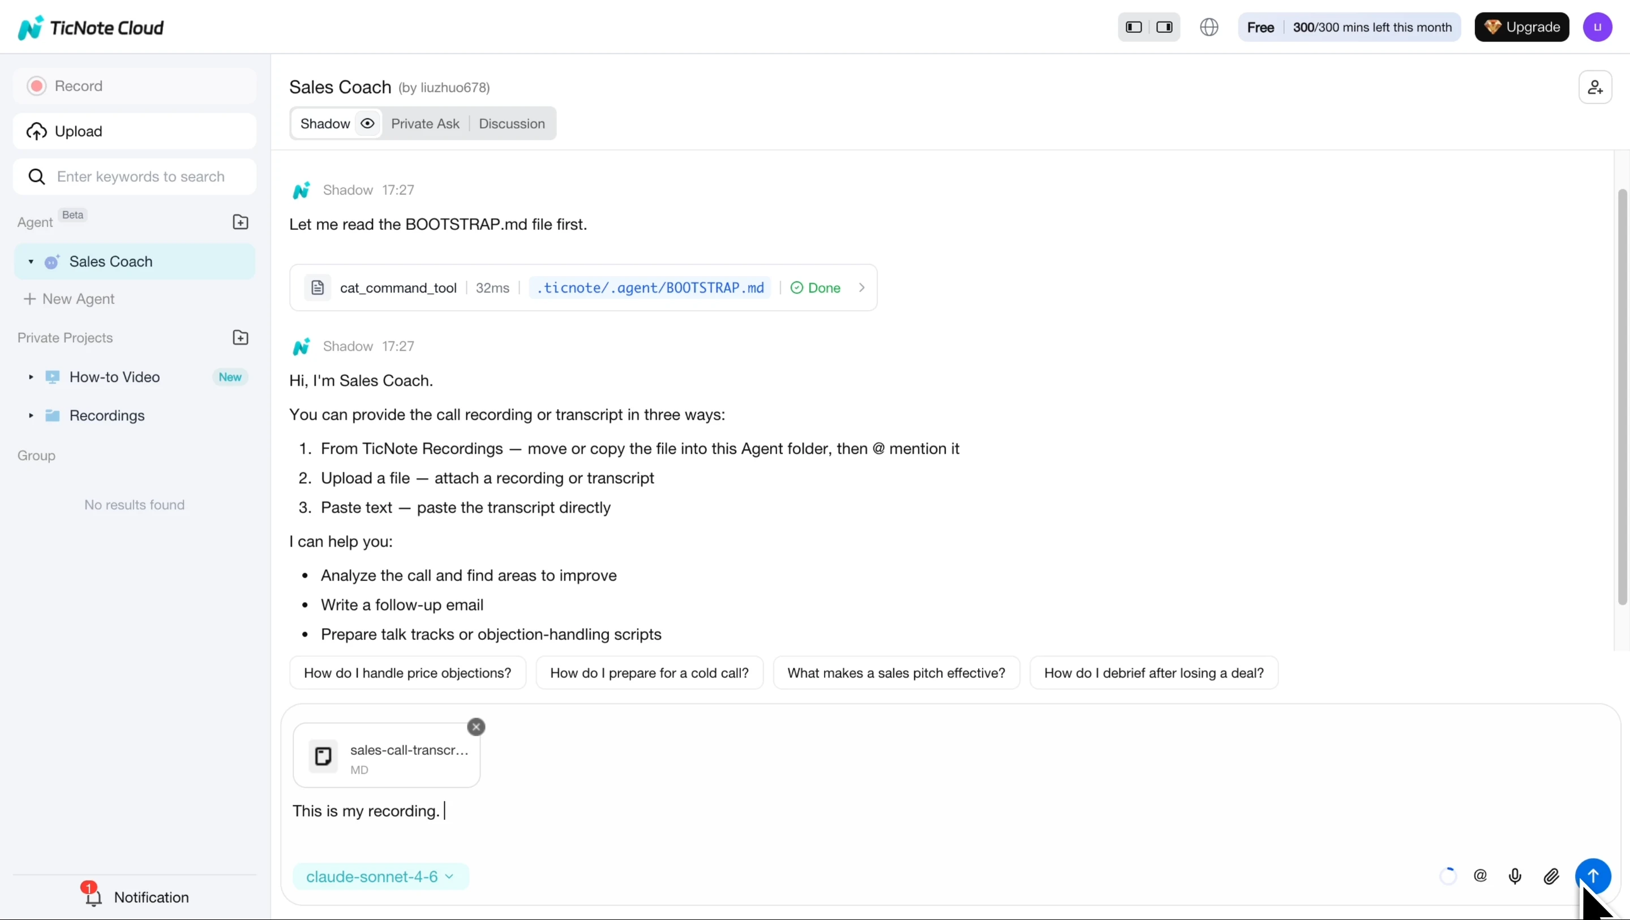Click the Group section label
Image resolution: width=1630 pixels, height=920 pixels.
point(36,455)
